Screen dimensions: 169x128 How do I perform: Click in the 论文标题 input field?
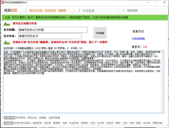[53, 30]
